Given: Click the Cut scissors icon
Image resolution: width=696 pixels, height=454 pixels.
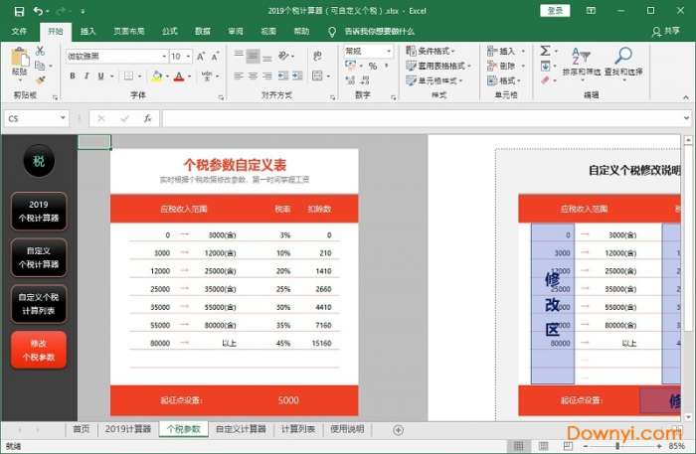Looking at the screenshot, I should [x=41, y=51].
